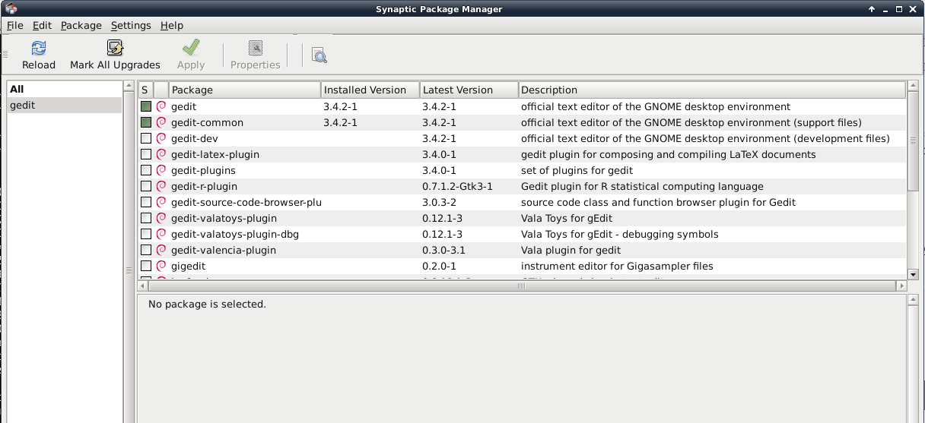This screenshot has width=925, height=423.
Task: Click the Search magnifier toolbar icon
Action: tap(319, 55)
